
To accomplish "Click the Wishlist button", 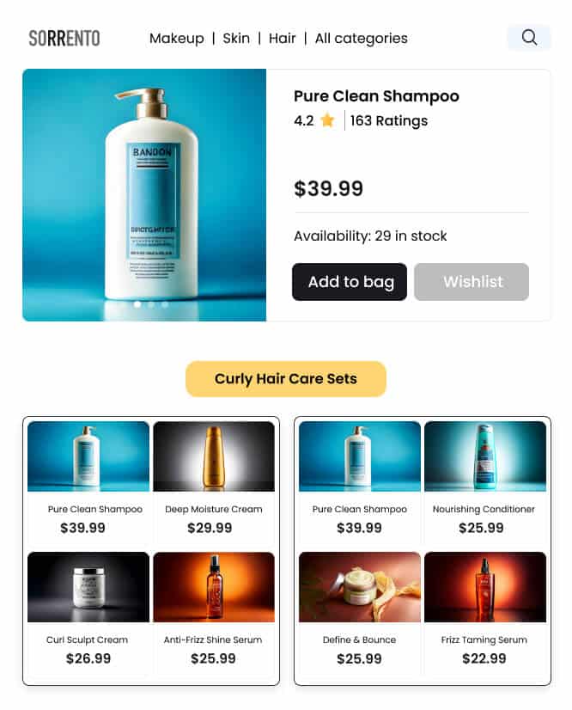I will (472, 282).
